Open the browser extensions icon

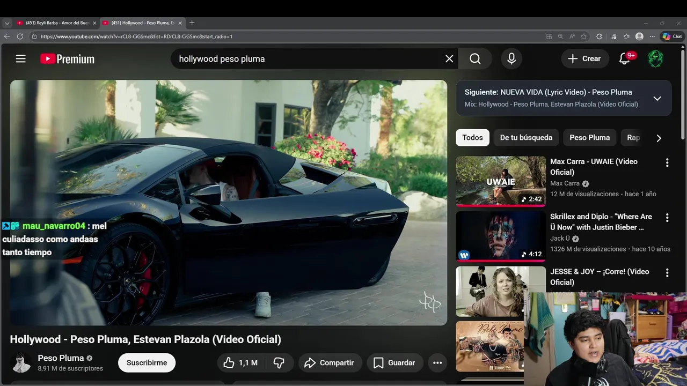pyautogui.click(x=599, y=36)
